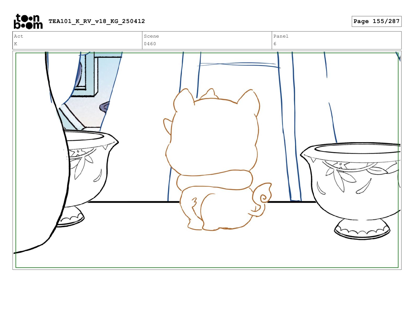Image resolution: width=414 pixels, height=320 pixels.
Task: Click the storyboard panel dog drawing
Action: [x=217, y=159]
